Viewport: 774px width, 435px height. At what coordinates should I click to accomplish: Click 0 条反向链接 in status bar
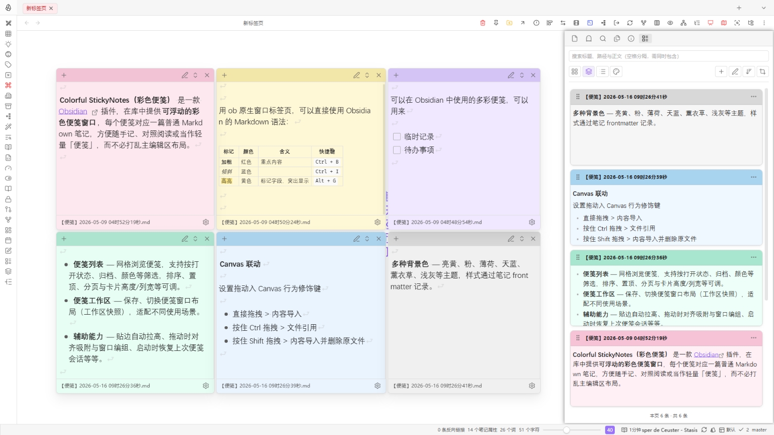pos(451,430)
